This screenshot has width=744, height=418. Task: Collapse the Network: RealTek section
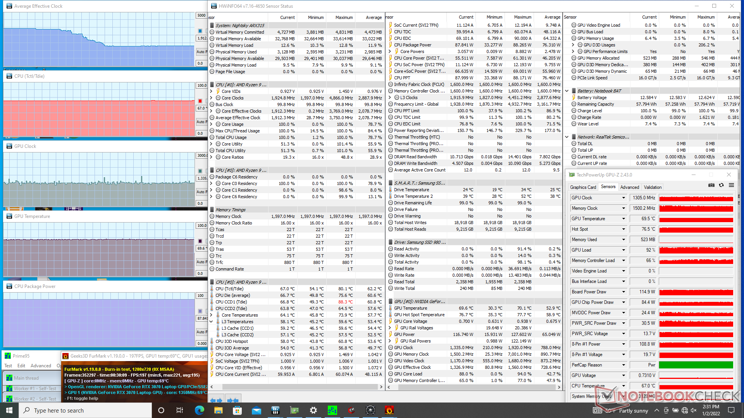(567, 137)
